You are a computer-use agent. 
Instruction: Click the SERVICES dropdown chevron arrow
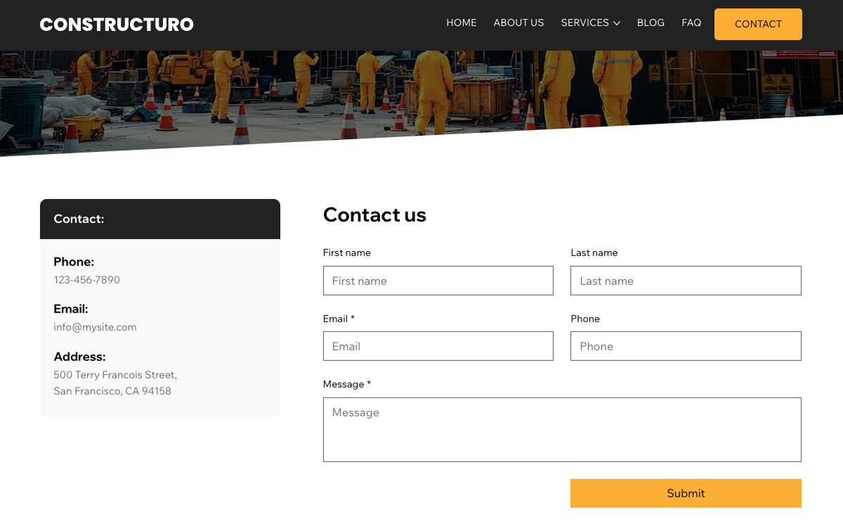click(617, 23)
